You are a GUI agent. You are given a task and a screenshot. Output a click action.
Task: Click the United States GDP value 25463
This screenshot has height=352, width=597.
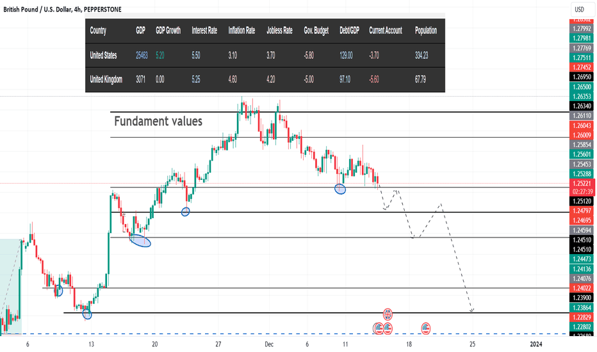pos(142,55)
